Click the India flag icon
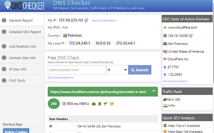 pos(165,105)
